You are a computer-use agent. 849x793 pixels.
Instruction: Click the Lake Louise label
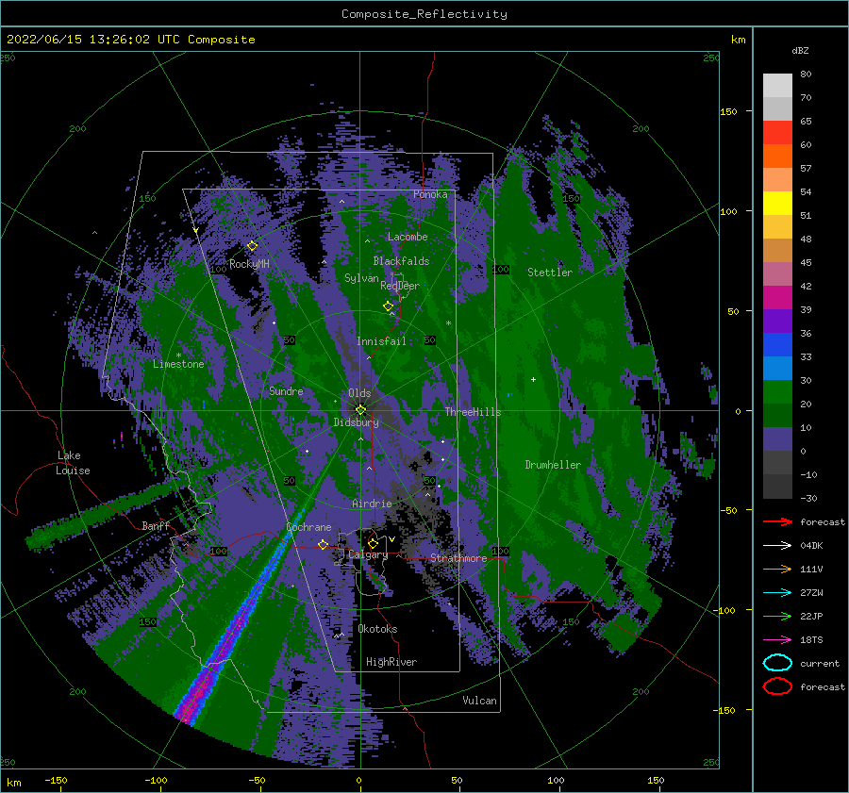(x=73, y=463)
